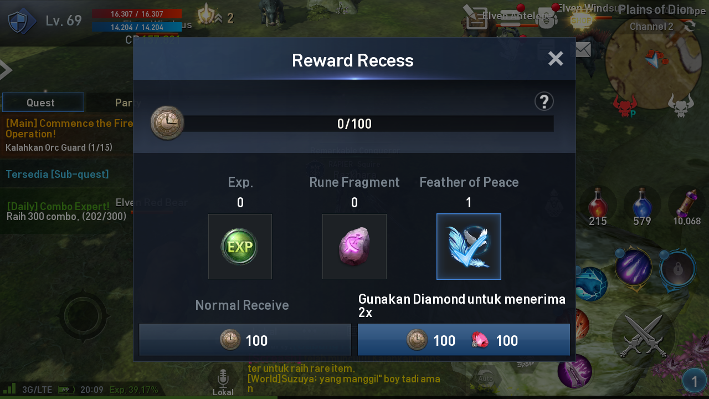Click the Diamond 2x receive button

[464, 340]
